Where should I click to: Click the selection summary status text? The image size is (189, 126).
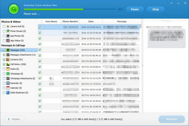[92, 119]
